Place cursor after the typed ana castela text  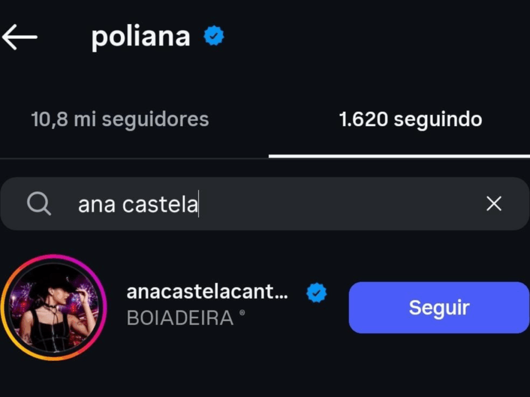tap(198, 204)
